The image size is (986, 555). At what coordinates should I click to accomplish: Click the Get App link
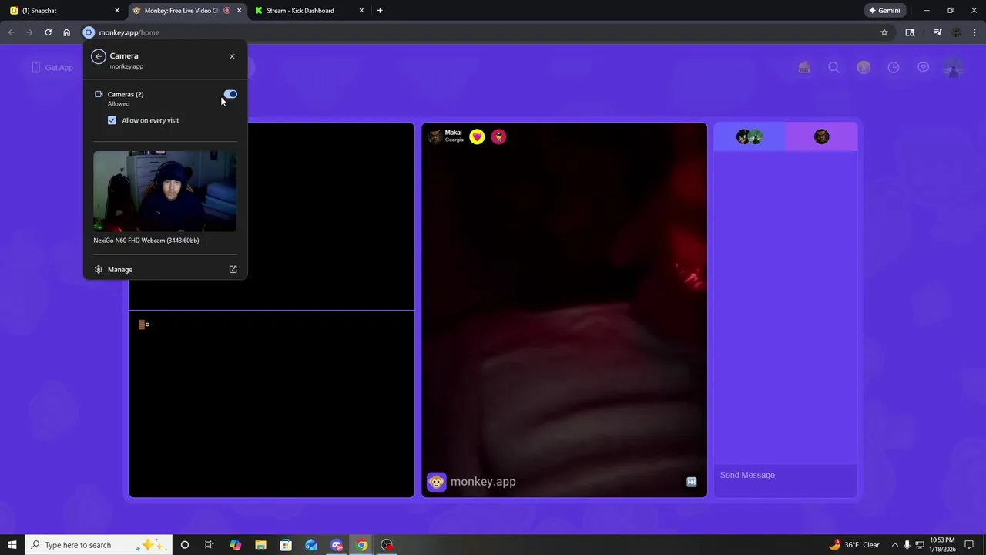click(x=52, y=67)
